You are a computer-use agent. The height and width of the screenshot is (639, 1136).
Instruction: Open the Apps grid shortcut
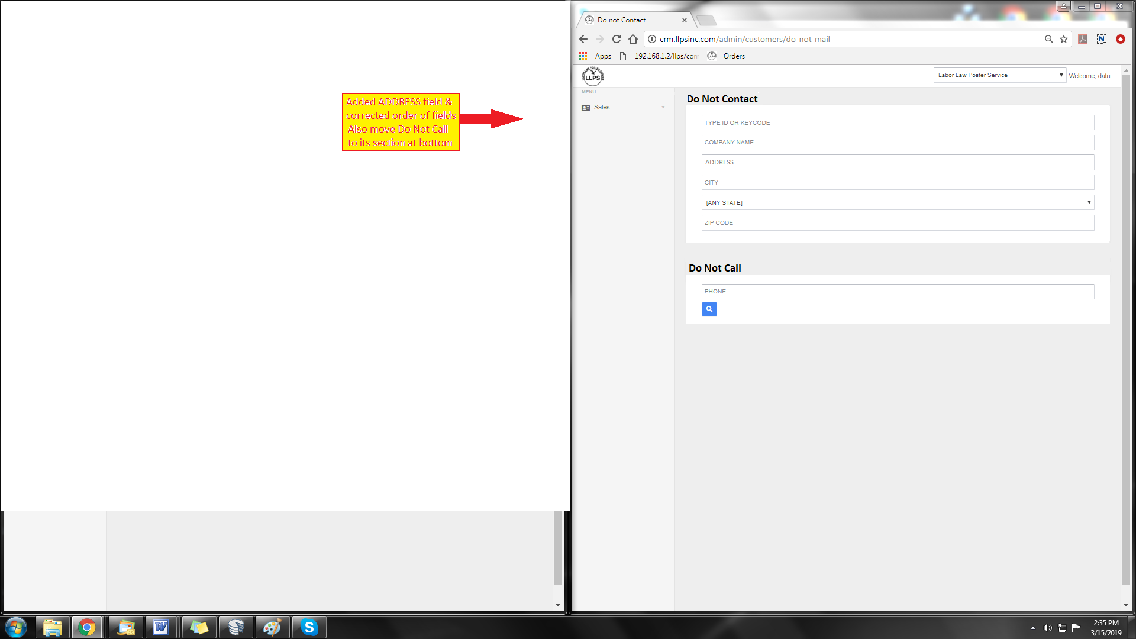point(596,56)
